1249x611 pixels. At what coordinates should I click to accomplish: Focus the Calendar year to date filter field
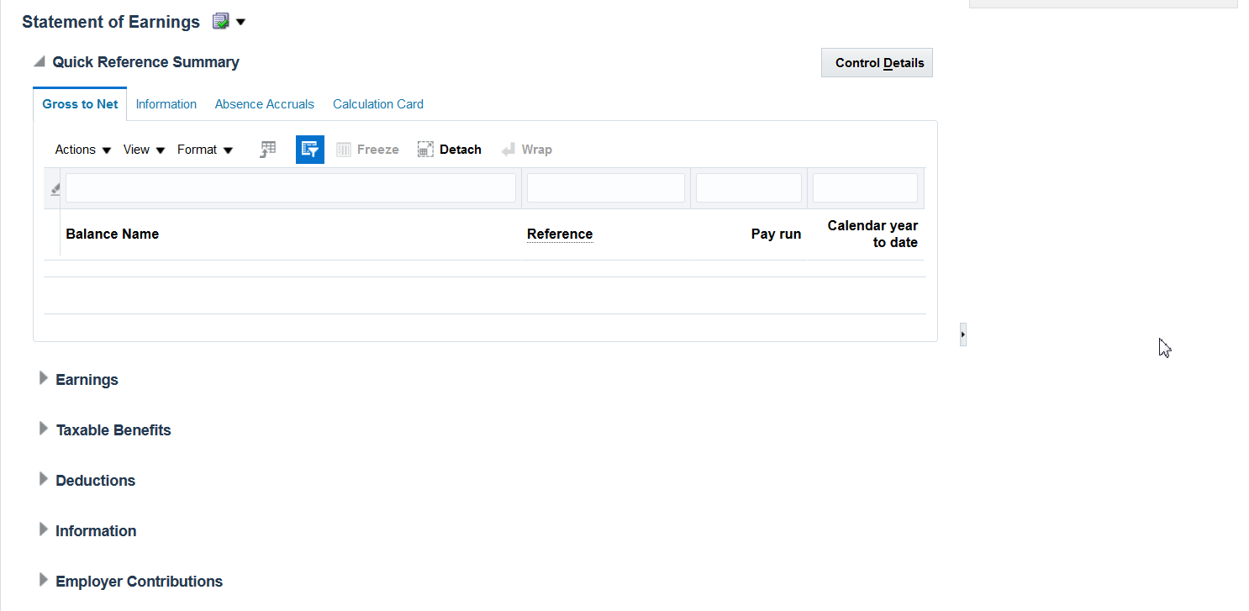pos(865,188)
